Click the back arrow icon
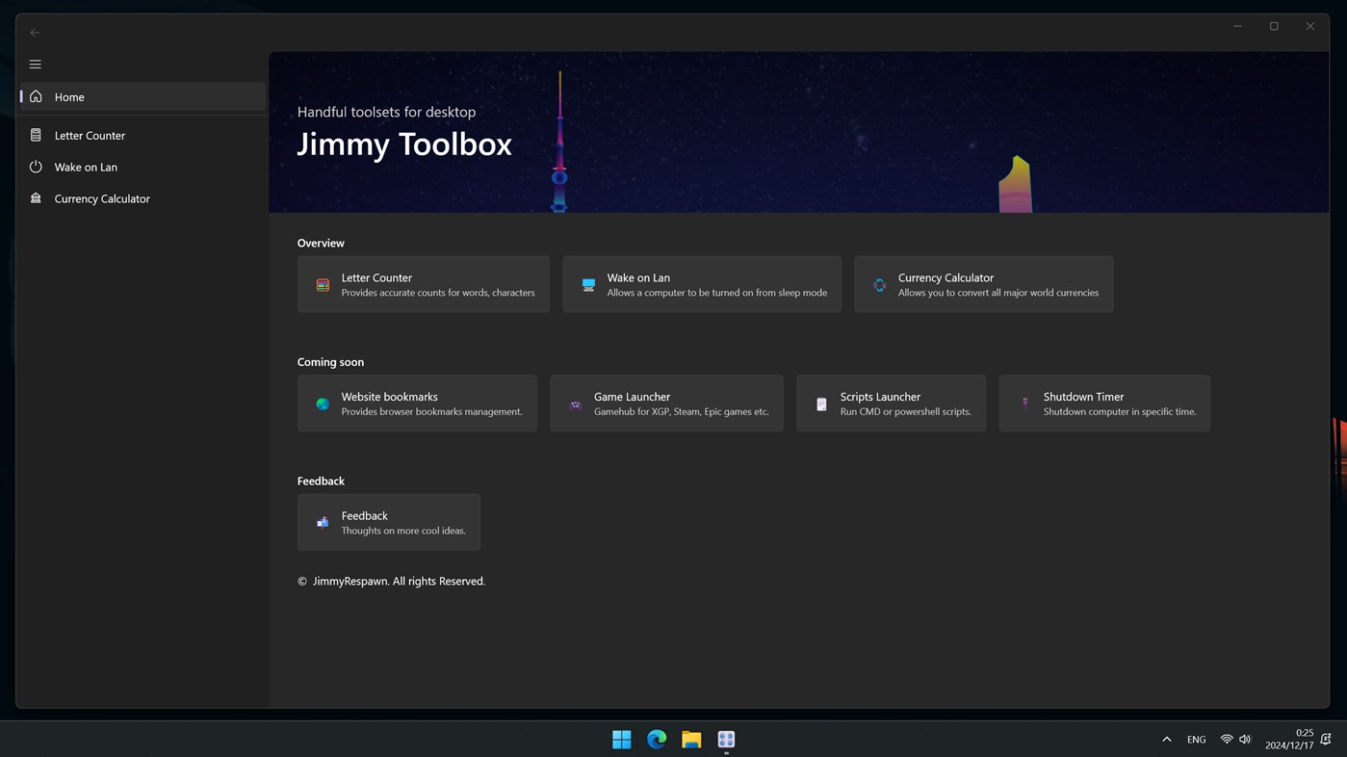The height and width of the screenshot is (757, 1347). click(36, 33)
